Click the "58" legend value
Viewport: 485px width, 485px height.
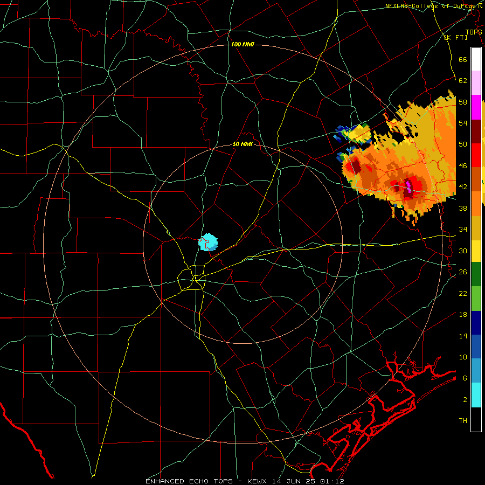point(463,102)
